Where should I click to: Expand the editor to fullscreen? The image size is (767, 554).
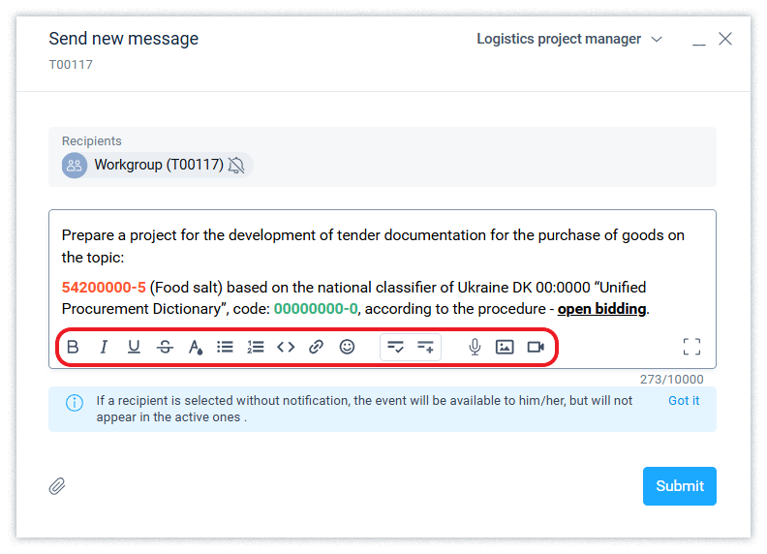[691, 347]
